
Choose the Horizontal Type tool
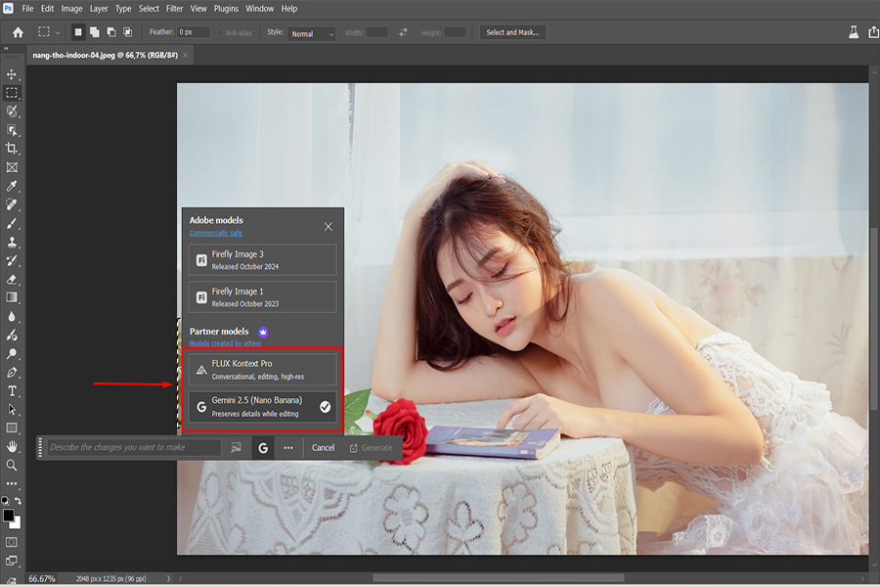click(x=12, y=391)
